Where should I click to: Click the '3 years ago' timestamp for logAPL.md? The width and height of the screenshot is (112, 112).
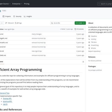point(80,38)
